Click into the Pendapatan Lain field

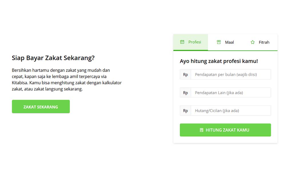(231, 92)
